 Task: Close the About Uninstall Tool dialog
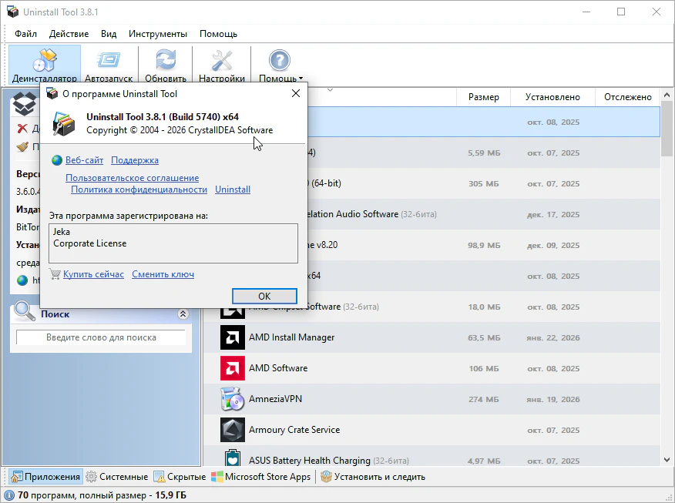click(x=296, y=94)
